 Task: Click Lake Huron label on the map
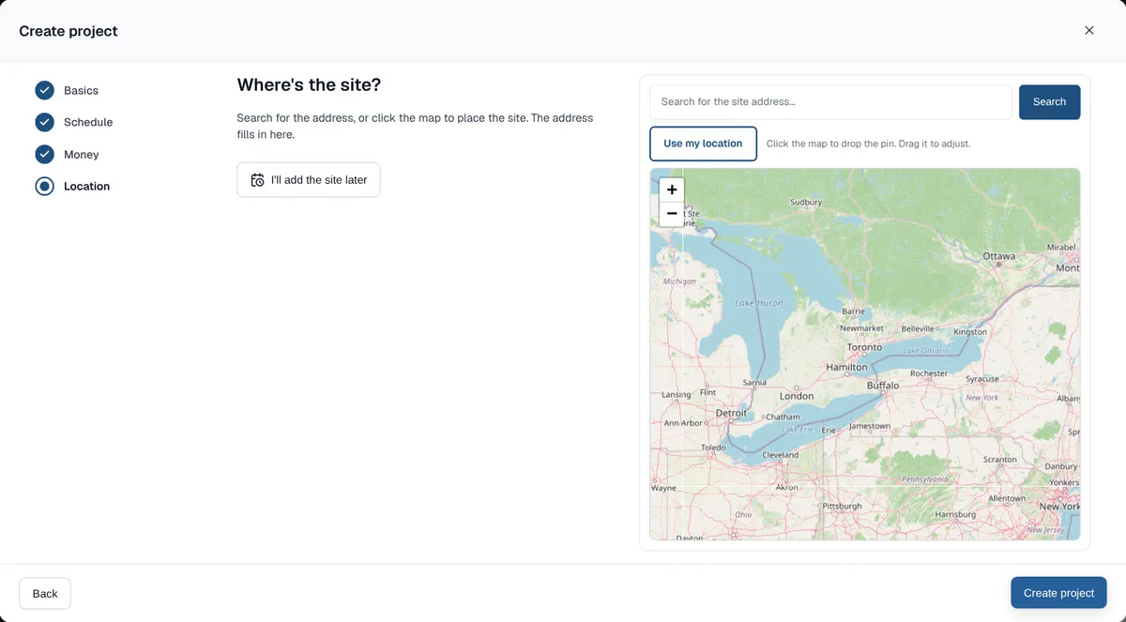[x=758, y=303]
